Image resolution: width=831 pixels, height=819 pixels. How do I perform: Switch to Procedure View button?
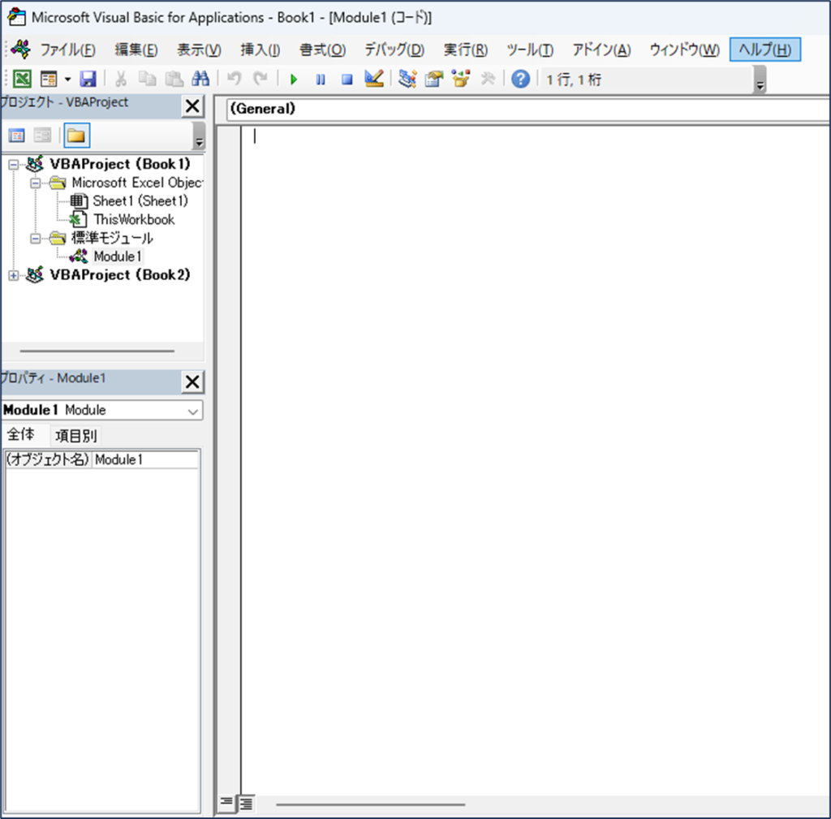226,803
